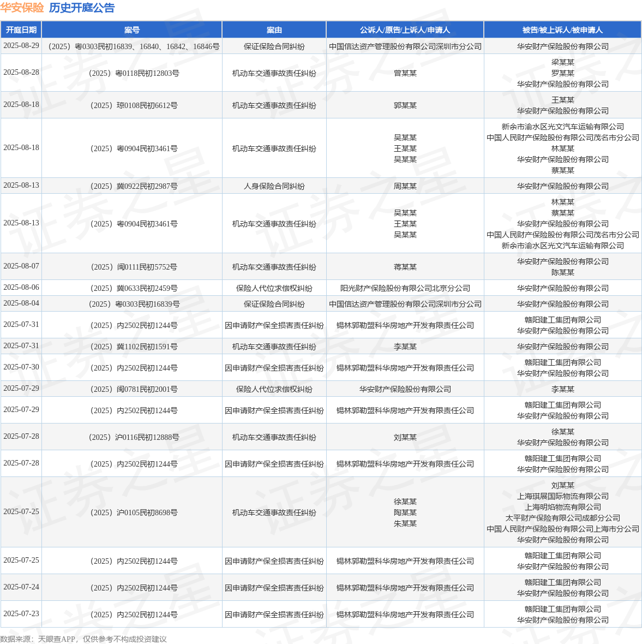
Task: Click defendant 中国人民财产保险股份有限公司上海市分公司
Action: coord(563,529)
